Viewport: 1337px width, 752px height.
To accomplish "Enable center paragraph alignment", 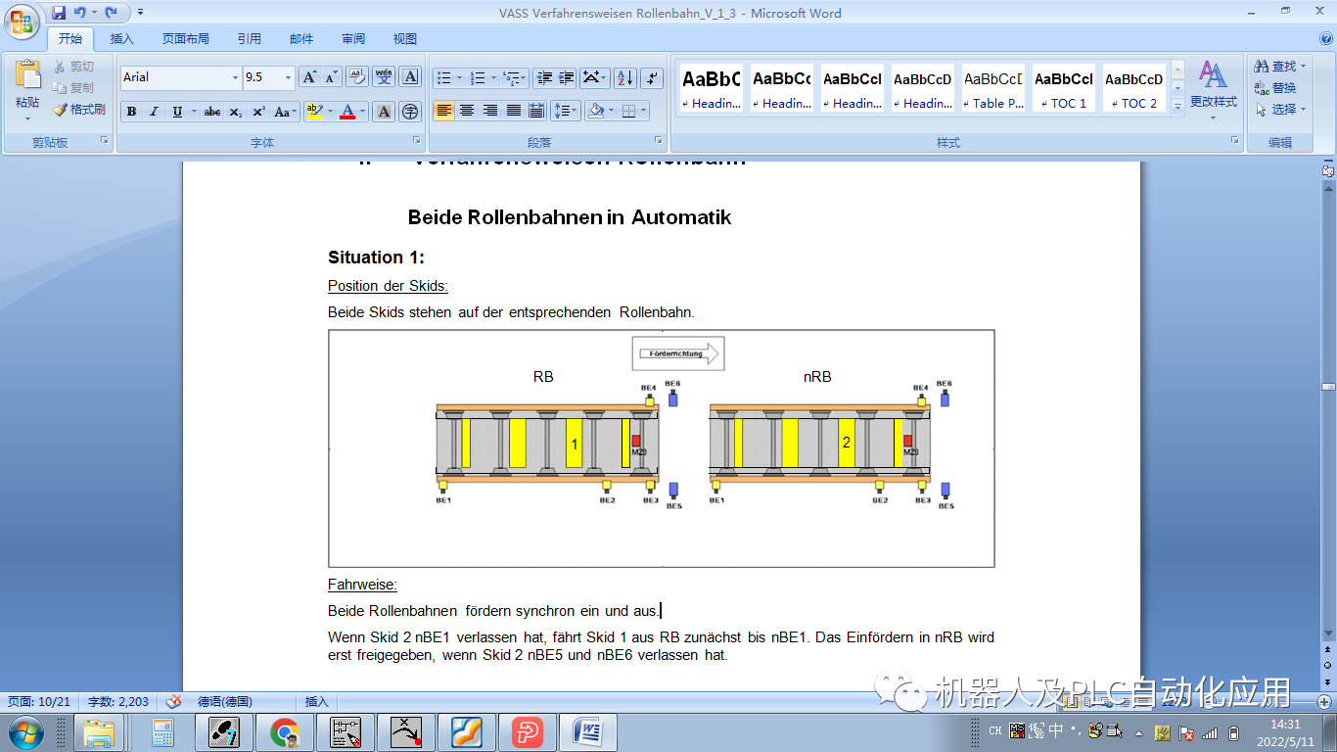I will click(467, 110).
